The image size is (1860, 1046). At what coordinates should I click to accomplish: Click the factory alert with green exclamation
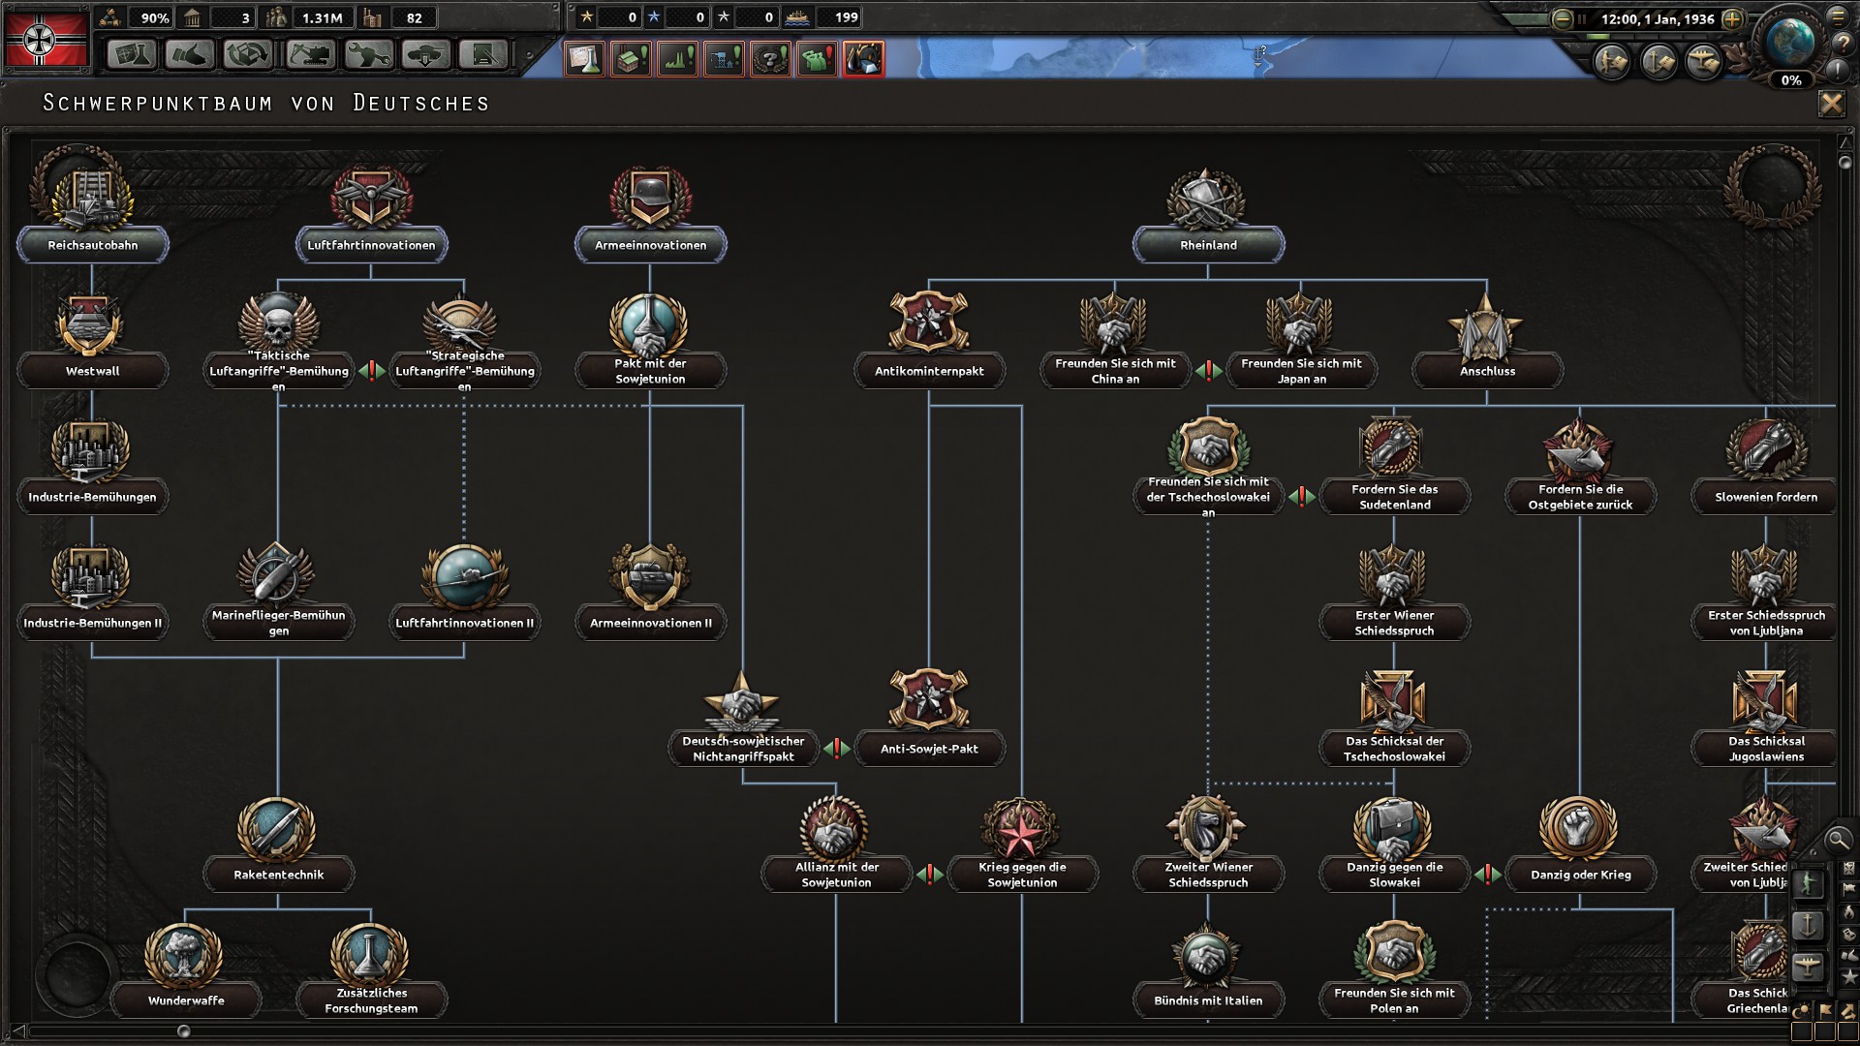pyautogui.click(x=631, y=59)
